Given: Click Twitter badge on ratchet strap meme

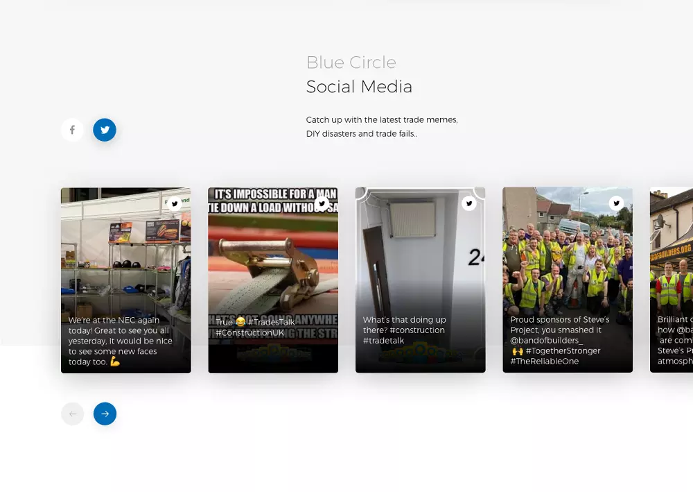Looking at the screenshot, I should (322, 203).
